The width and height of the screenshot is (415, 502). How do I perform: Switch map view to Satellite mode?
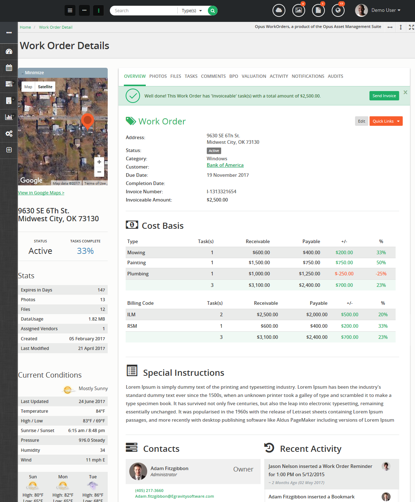[45, 87]
